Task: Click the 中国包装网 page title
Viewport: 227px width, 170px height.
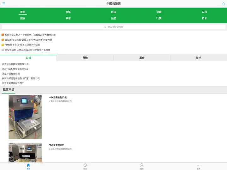Action: tap(113, 4)
